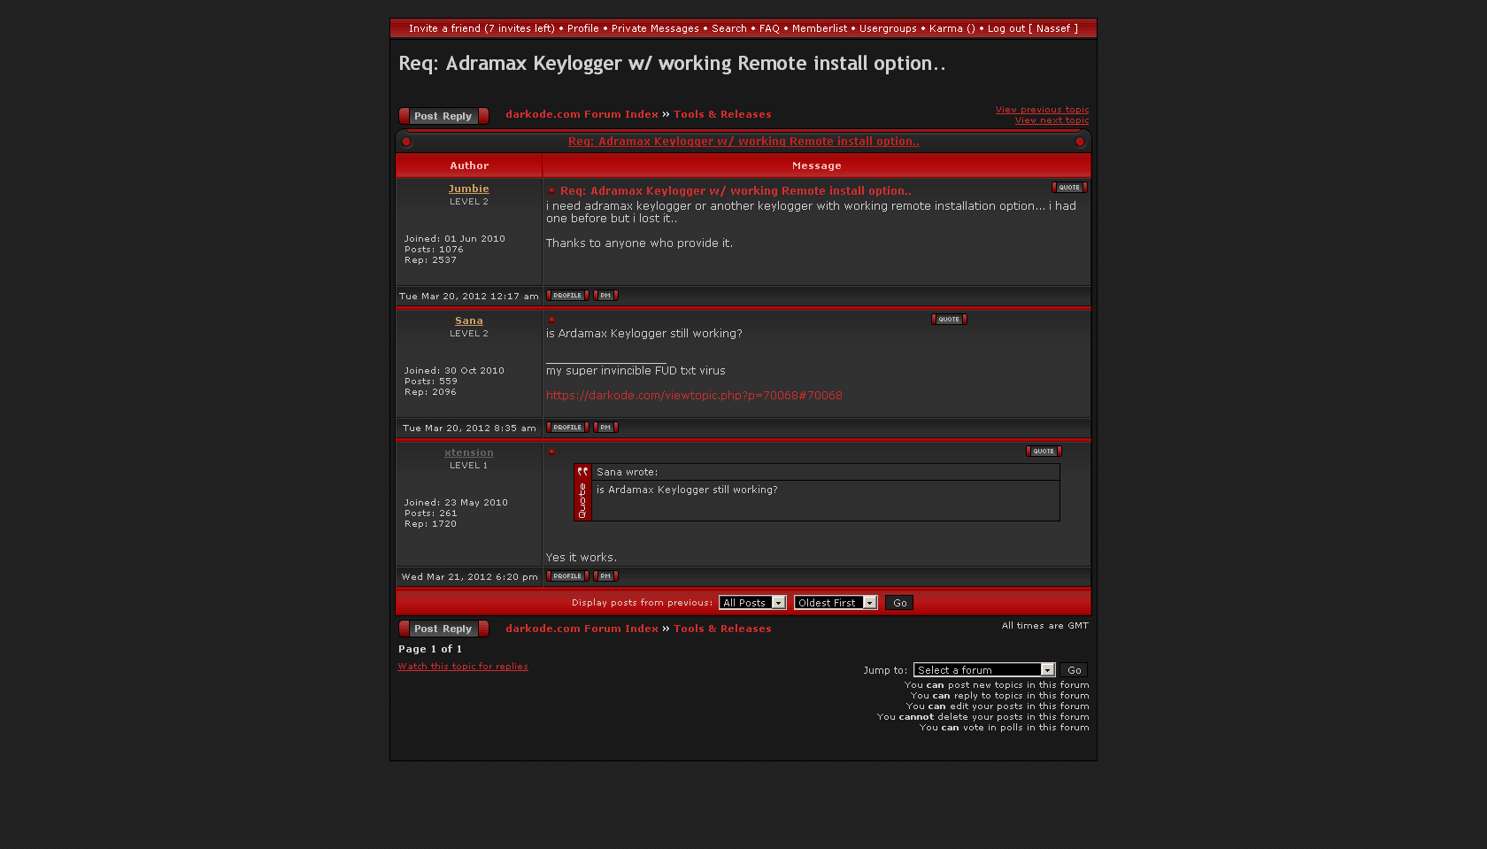1487x849 pixels.
Task: Click the Quote icon on Jumbie's post
Action: click(x=1068, y=188)
